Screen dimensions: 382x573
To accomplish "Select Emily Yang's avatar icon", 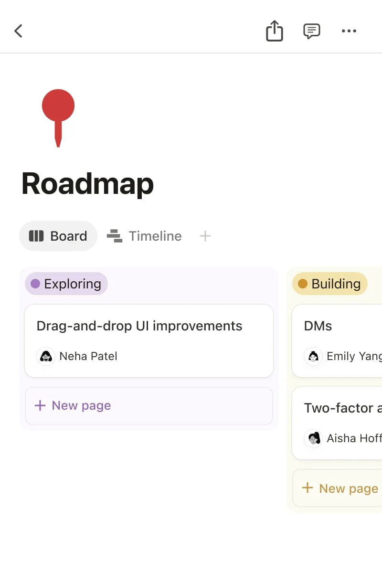I will point(313,356).
